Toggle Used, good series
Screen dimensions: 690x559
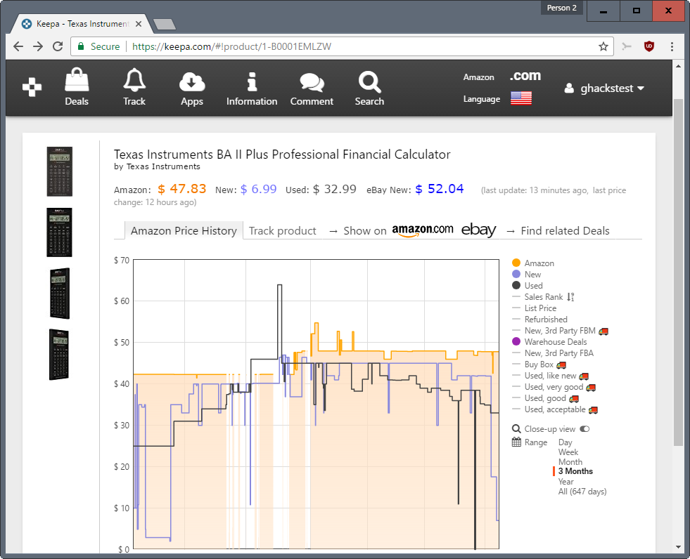point(546,398)
